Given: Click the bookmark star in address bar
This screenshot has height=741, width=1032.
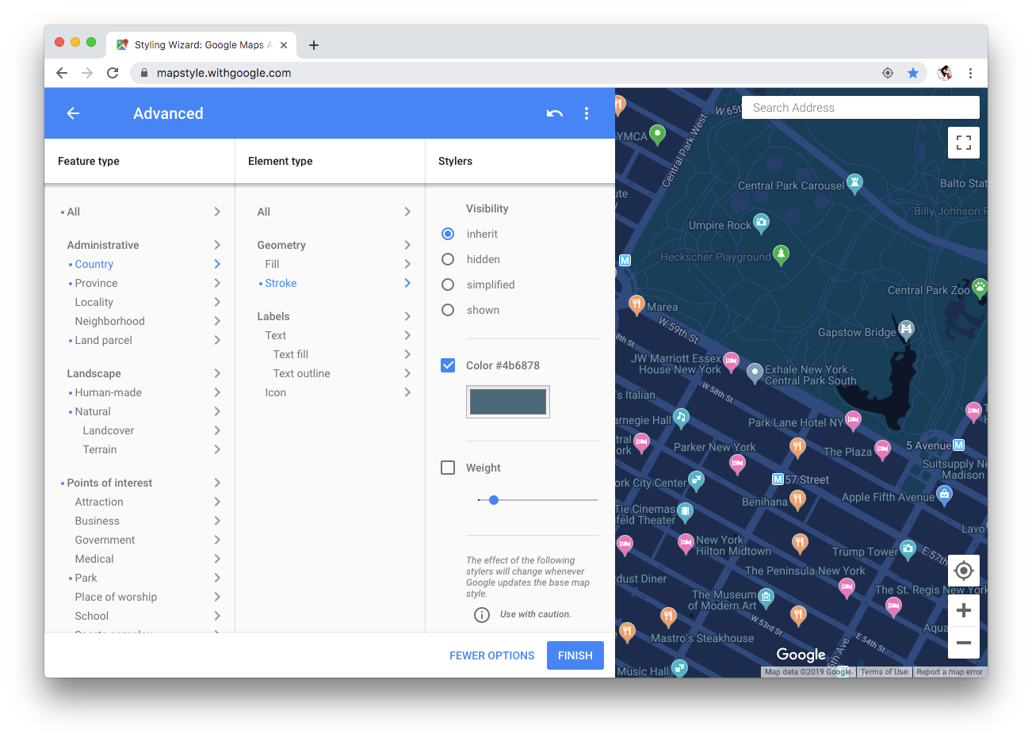Looking at the screenshot, I should pyautogui.click(x=913, y=73).
